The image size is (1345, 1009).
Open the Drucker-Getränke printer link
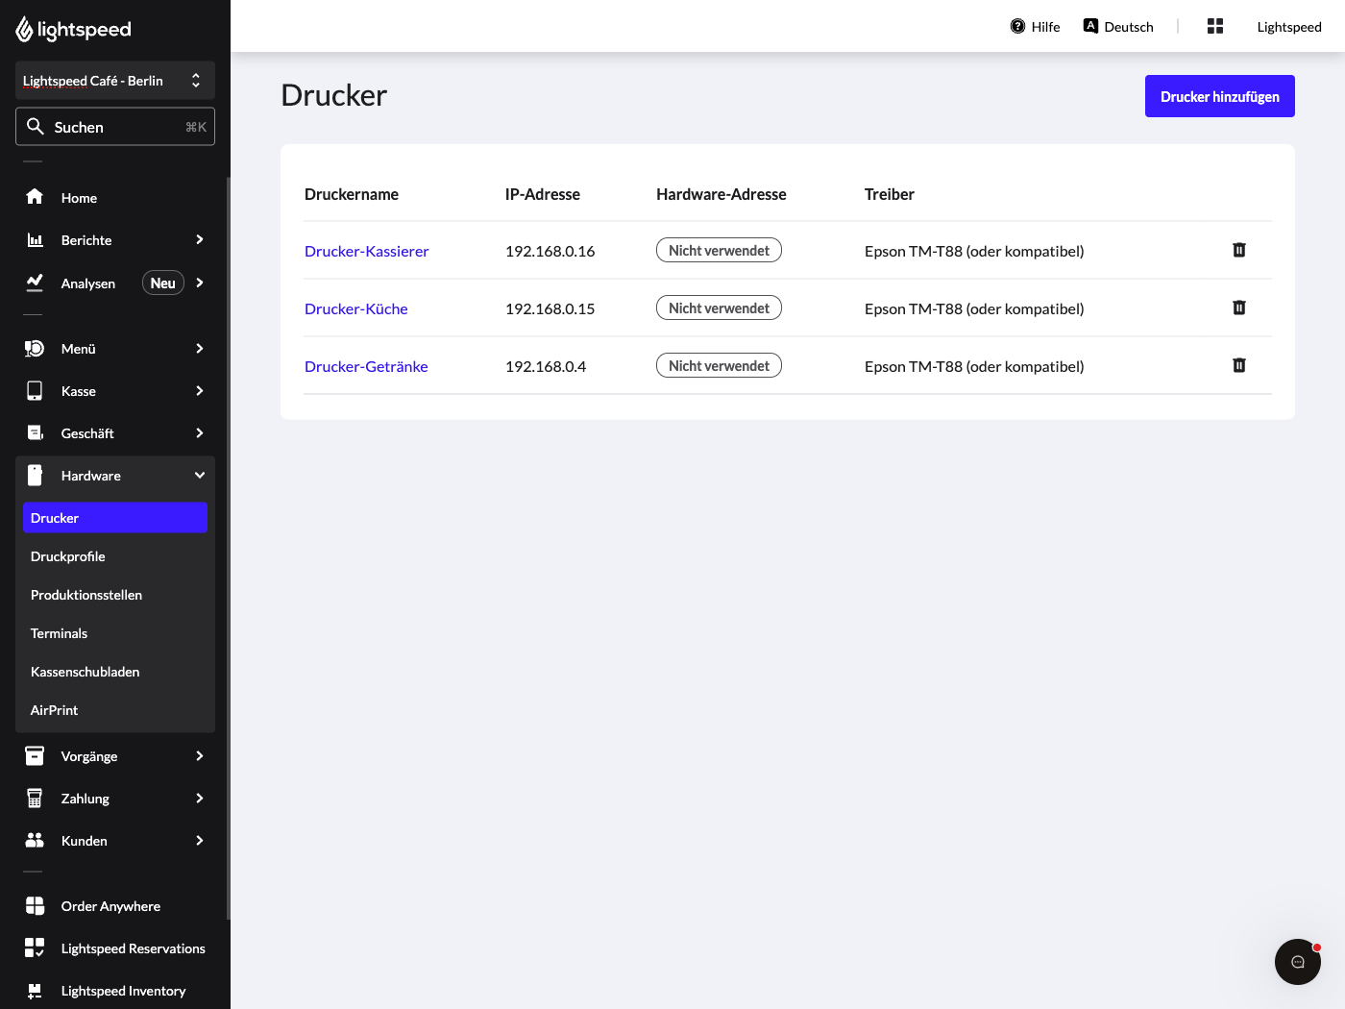[366, 366]
